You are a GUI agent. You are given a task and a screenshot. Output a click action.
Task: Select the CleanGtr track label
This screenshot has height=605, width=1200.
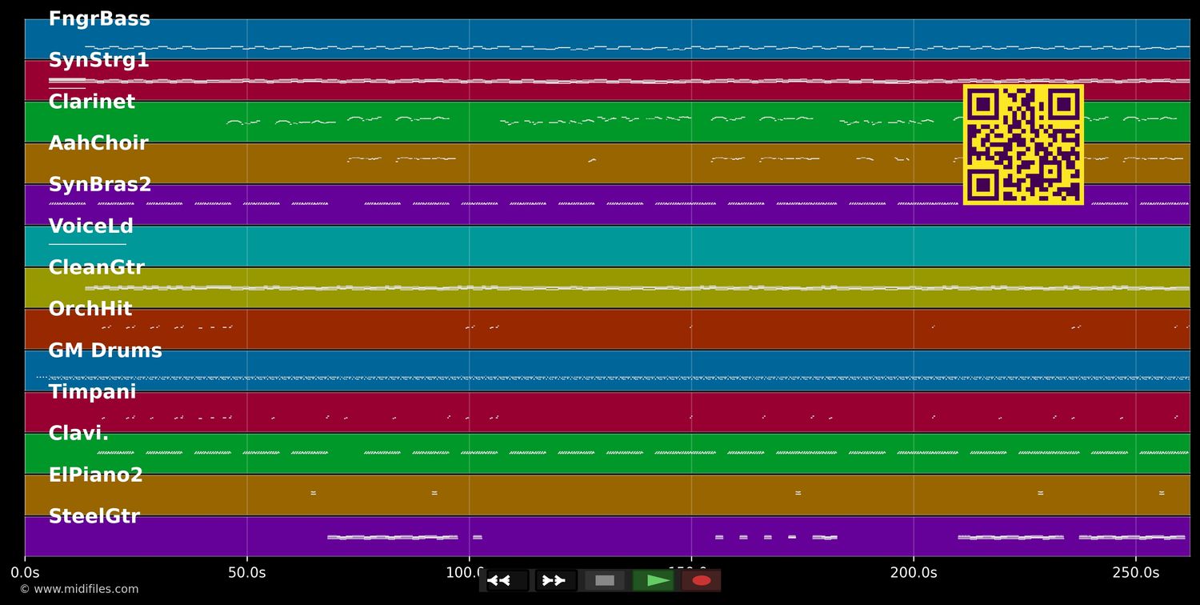pyautogui.click(x=97, y=268)
